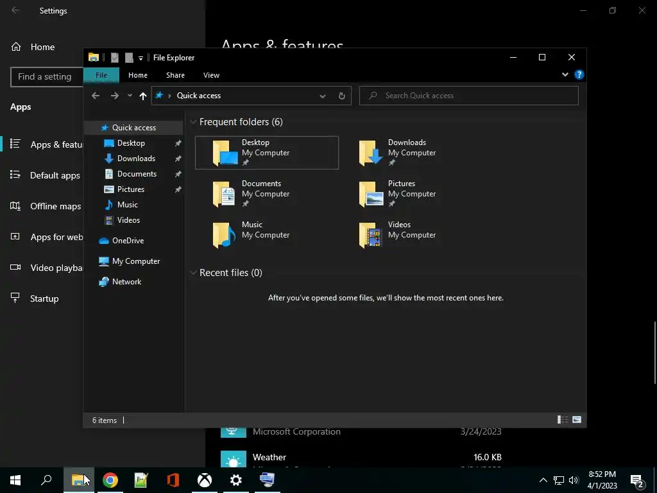Switch to large icons view in status bar

click(577, 420)
